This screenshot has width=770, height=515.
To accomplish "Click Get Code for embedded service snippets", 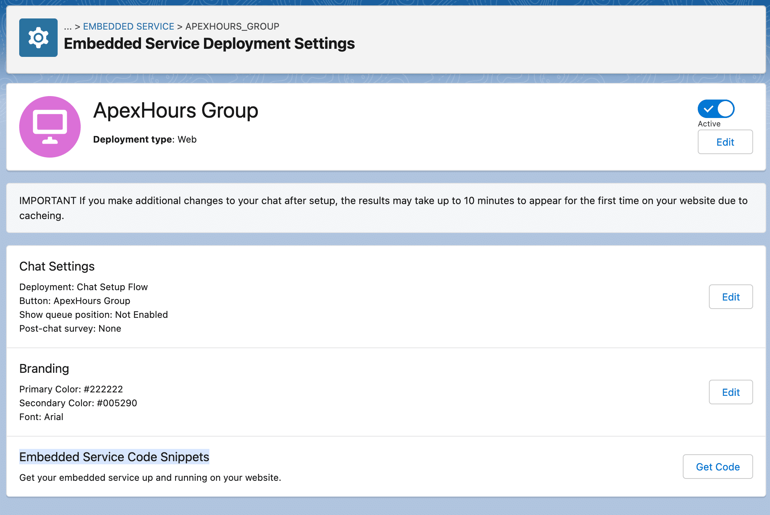I will 717,467.
